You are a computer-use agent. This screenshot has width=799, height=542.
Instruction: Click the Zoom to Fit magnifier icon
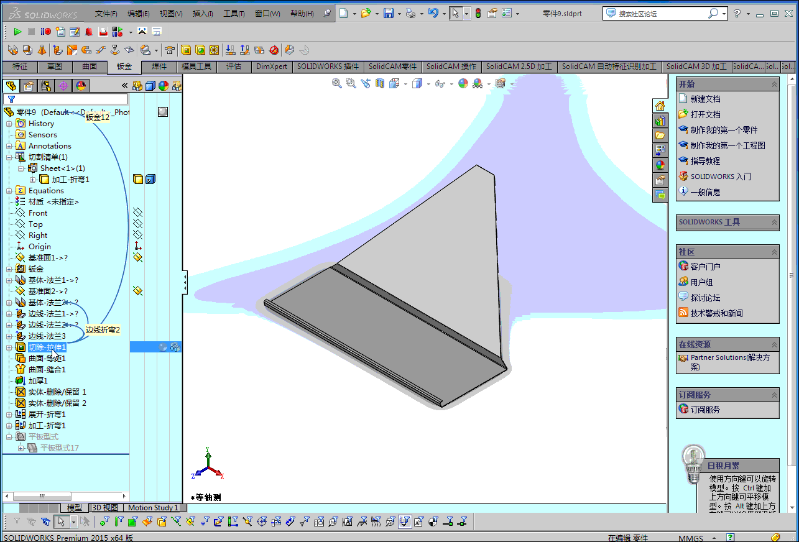tap(337, 83)
